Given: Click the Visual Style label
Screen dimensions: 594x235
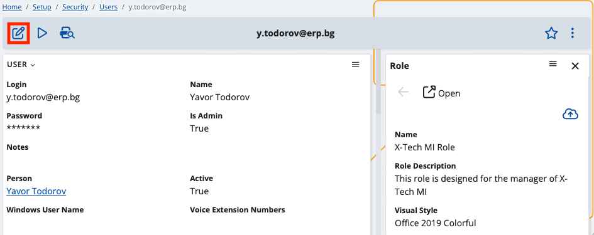Looking at the screenshot, I should [416, 210].
